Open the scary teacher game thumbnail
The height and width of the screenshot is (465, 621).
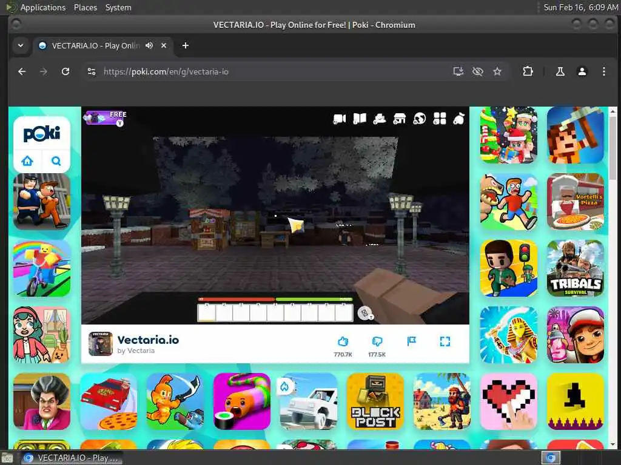(x=42, y=401)
